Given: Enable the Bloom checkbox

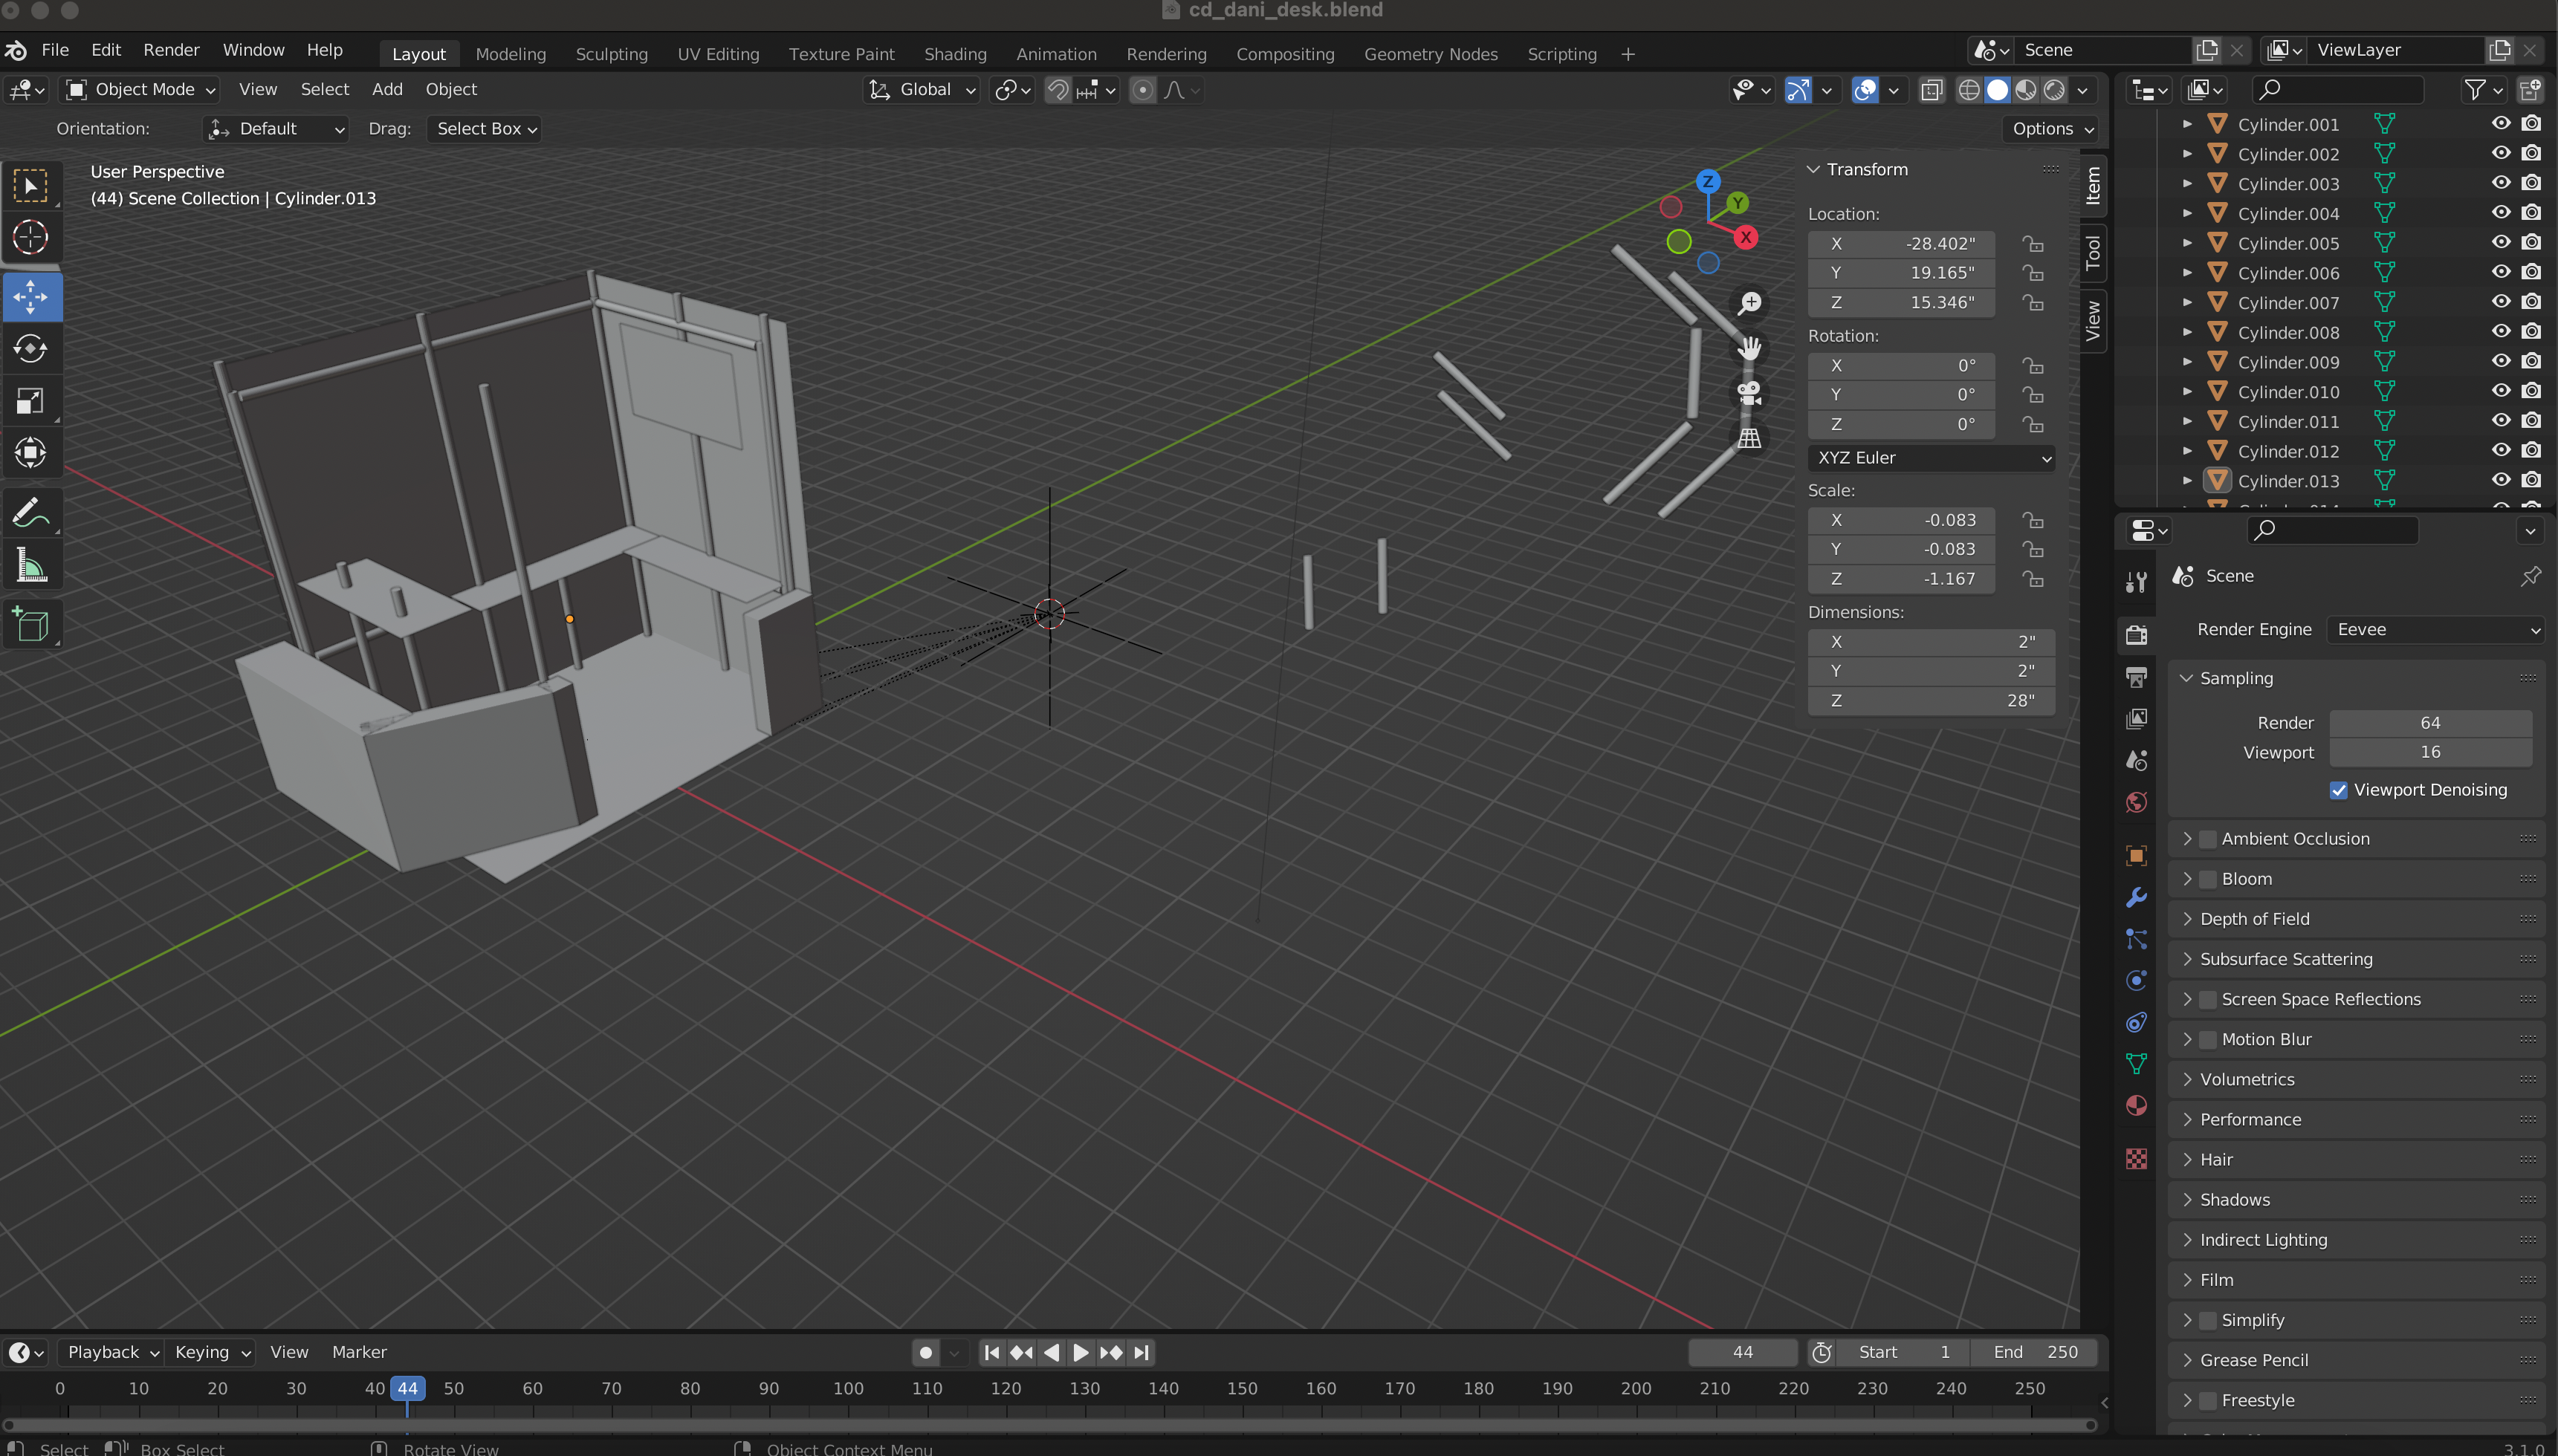Looking at the screenshot, I should (x=2208, y=879).
